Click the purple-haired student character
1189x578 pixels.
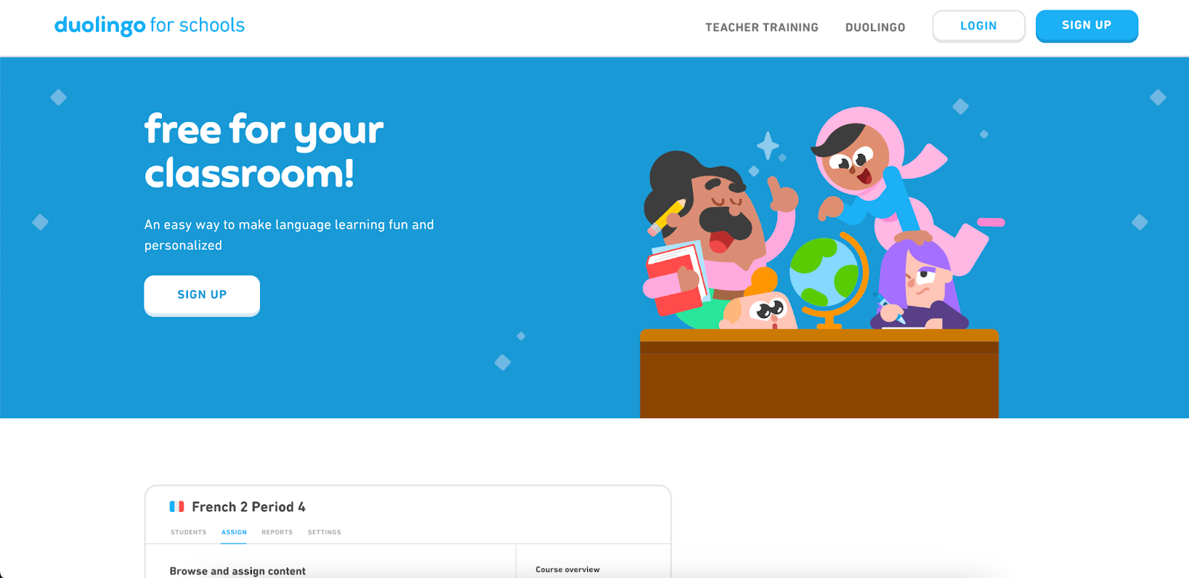pos(920,286)
